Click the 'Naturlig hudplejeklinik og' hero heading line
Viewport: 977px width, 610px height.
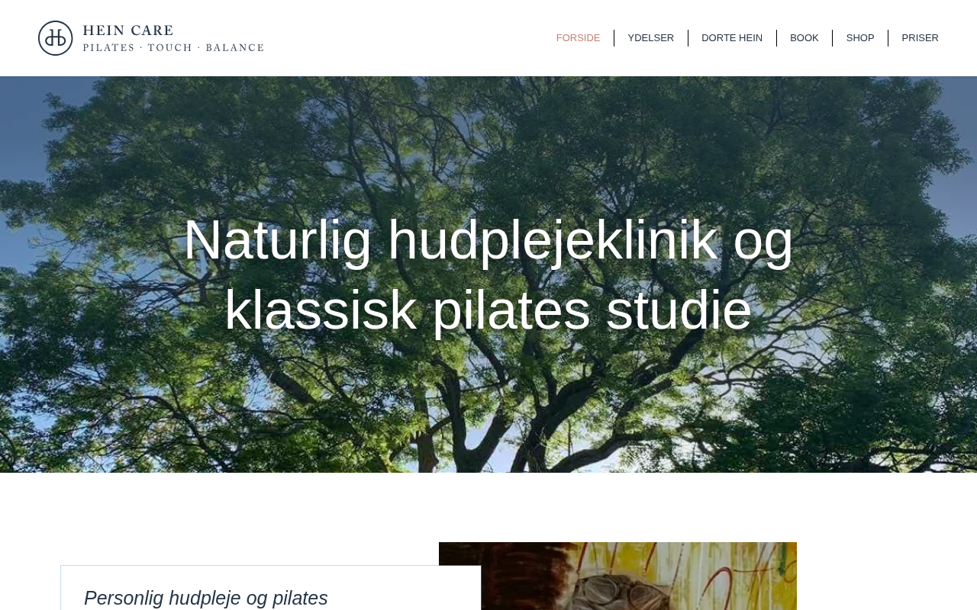coord(488,240)
